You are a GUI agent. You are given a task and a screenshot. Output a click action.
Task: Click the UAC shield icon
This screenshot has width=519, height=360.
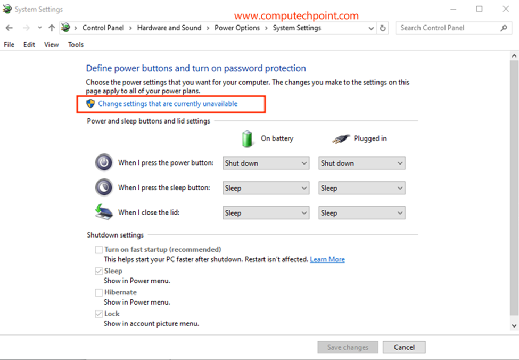[90, 104]
